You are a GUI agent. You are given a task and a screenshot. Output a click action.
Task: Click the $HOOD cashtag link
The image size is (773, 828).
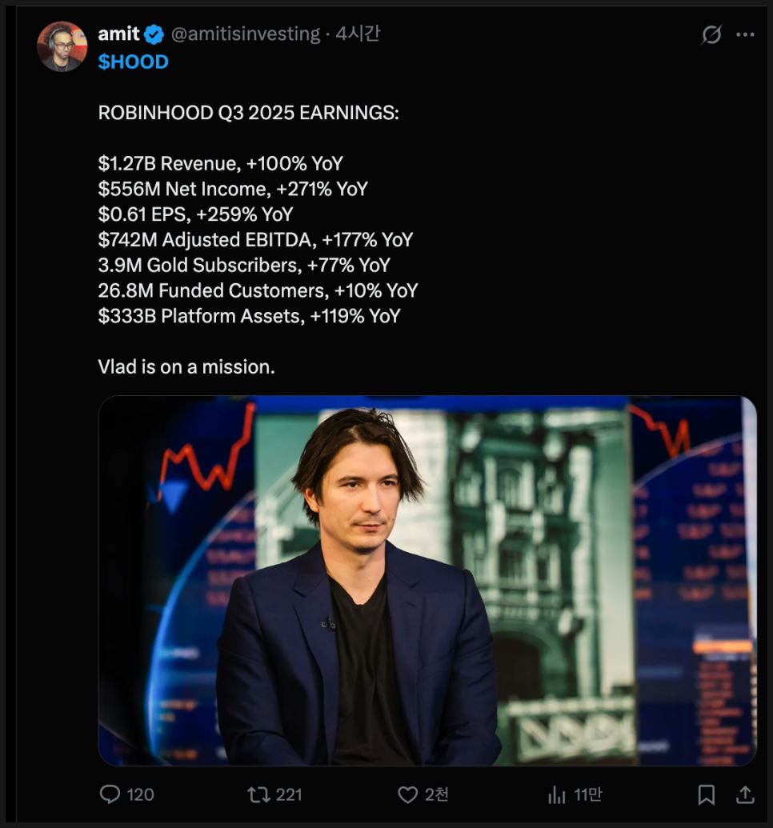pos(133,62)
